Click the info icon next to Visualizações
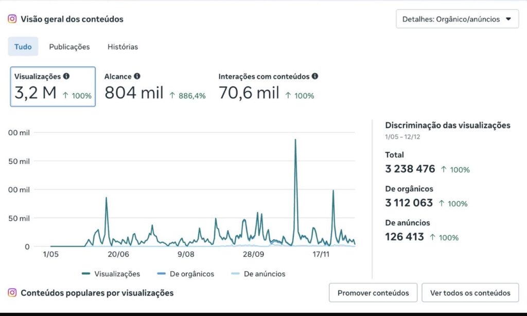The height and width of the screenshot is (316, 527). pos(66,76)
